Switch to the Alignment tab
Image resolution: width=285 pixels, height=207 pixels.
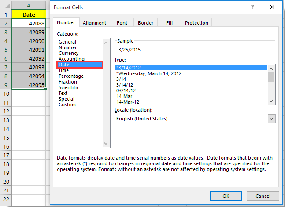tap(95, 23)
